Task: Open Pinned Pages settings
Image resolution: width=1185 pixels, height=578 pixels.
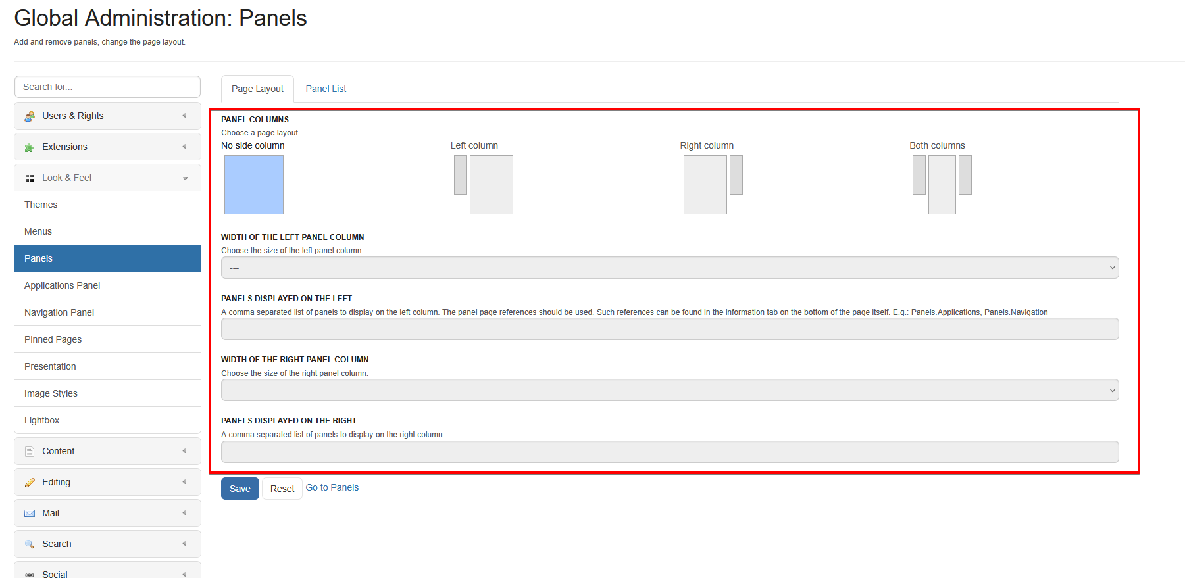Action: click(107, 339)
